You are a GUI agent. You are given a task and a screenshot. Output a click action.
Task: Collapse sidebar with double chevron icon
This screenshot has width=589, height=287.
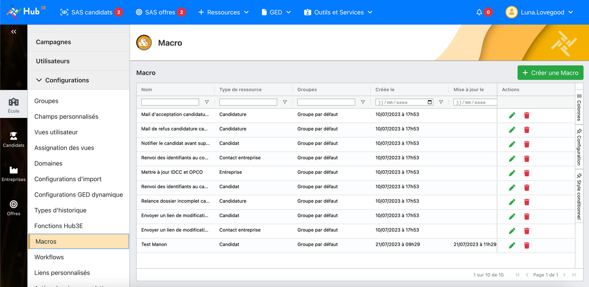coord(14,32)
